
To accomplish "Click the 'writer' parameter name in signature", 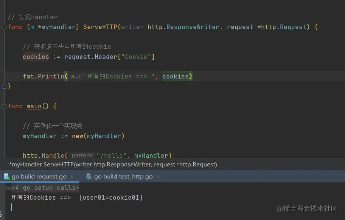I will pos(132,27).
